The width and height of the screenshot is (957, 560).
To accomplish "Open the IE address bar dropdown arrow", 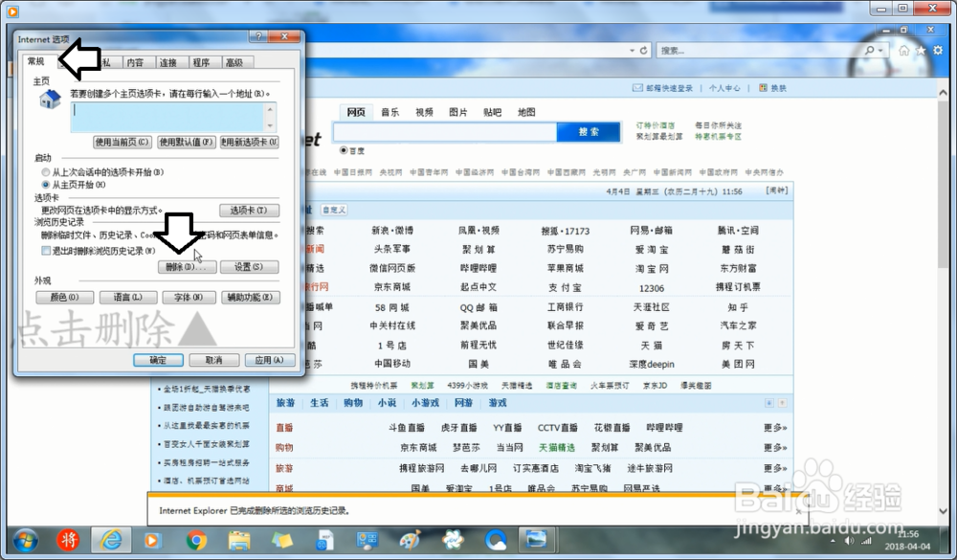I will click(x=632, y=51).
